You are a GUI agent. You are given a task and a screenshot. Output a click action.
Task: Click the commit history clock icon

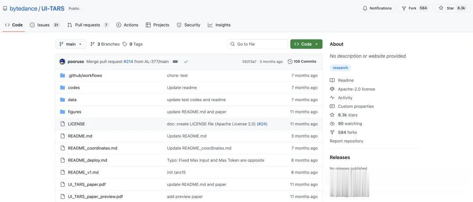pos(290,62)
